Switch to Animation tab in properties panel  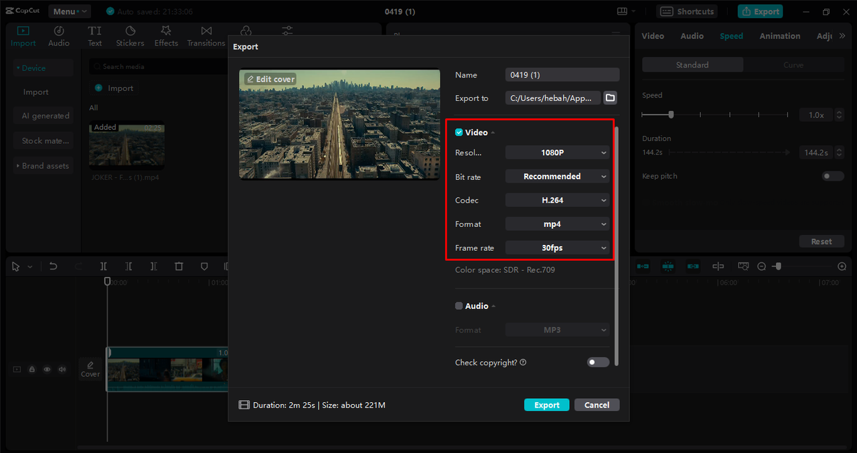[x=780, y=36]
